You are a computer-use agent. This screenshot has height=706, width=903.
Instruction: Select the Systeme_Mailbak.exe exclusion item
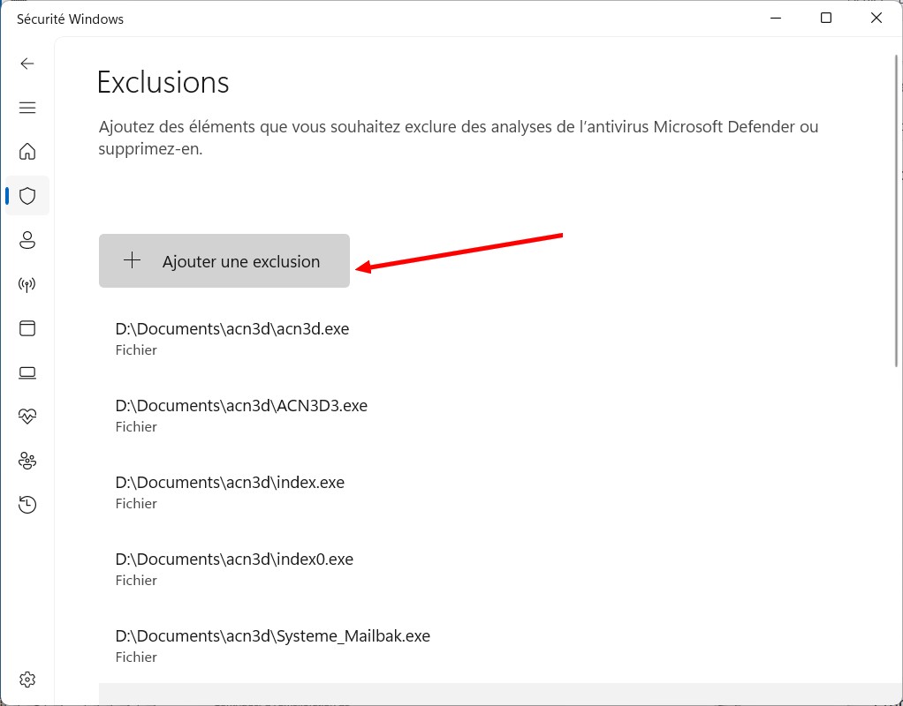[272, 645]
